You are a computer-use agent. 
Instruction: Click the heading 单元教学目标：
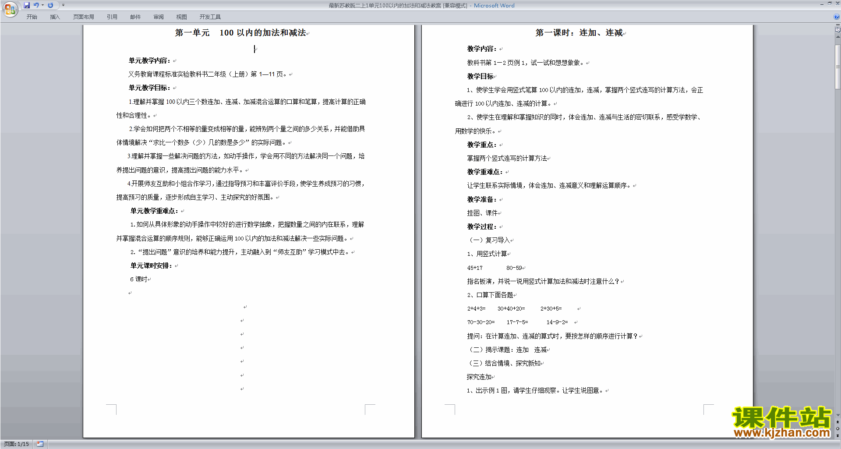(x=149, y=88)
